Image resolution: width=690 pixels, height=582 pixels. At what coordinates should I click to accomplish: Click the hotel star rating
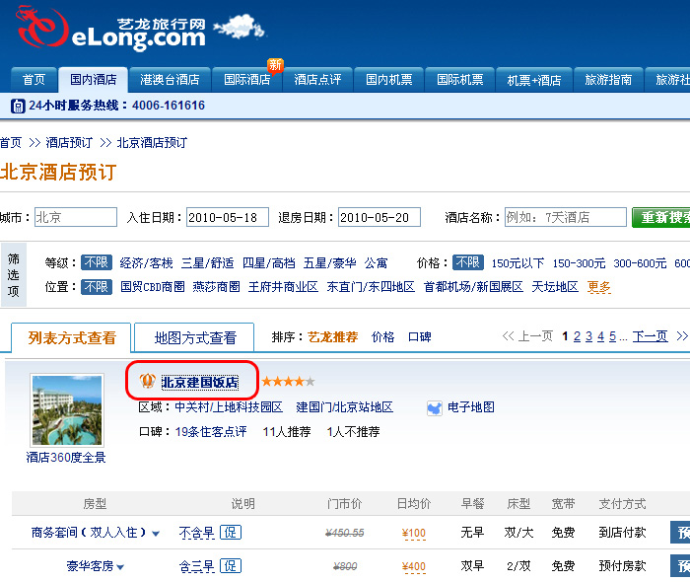[x=288, y=381]
